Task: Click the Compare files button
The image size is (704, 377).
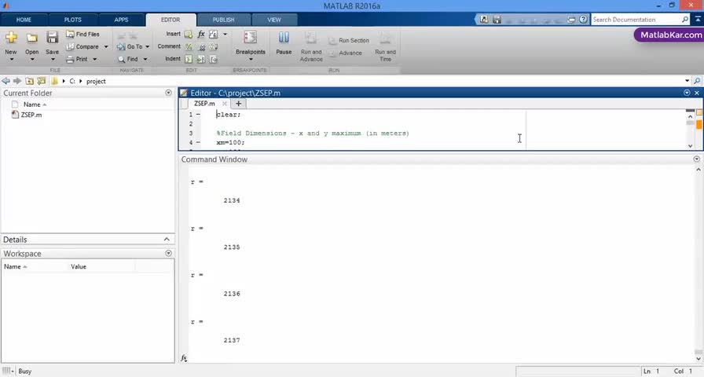Action: coord(82,46)
